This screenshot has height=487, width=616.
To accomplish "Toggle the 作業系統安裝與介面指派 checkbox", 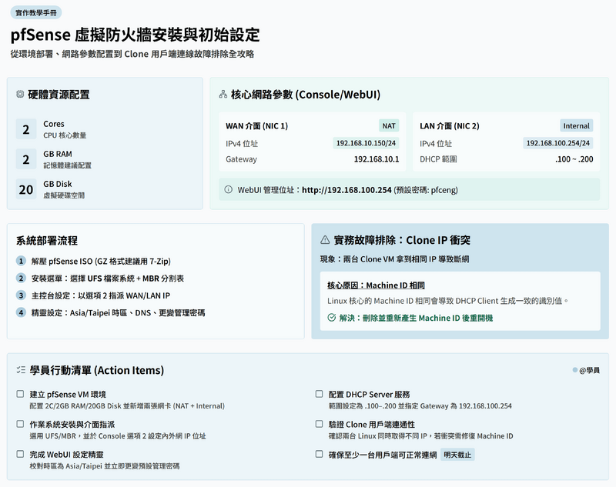I will pos(20,424).
